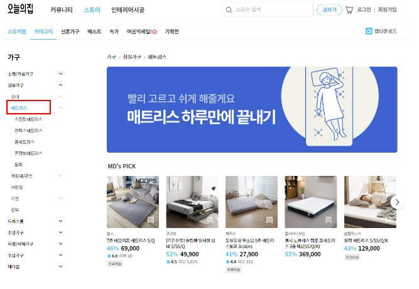419x289 pixels.
Task: Click the 회원가입 link
Action: coord(387,10)
